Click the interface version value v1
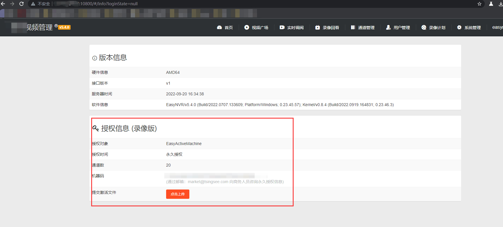Image resolution: width=503 pixels, height=227 pixels. point(168,83)
